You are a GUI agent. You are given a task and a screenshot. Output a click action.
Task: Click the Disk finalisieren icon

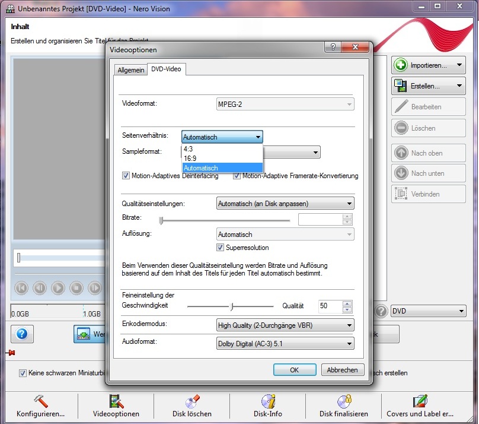344,401
